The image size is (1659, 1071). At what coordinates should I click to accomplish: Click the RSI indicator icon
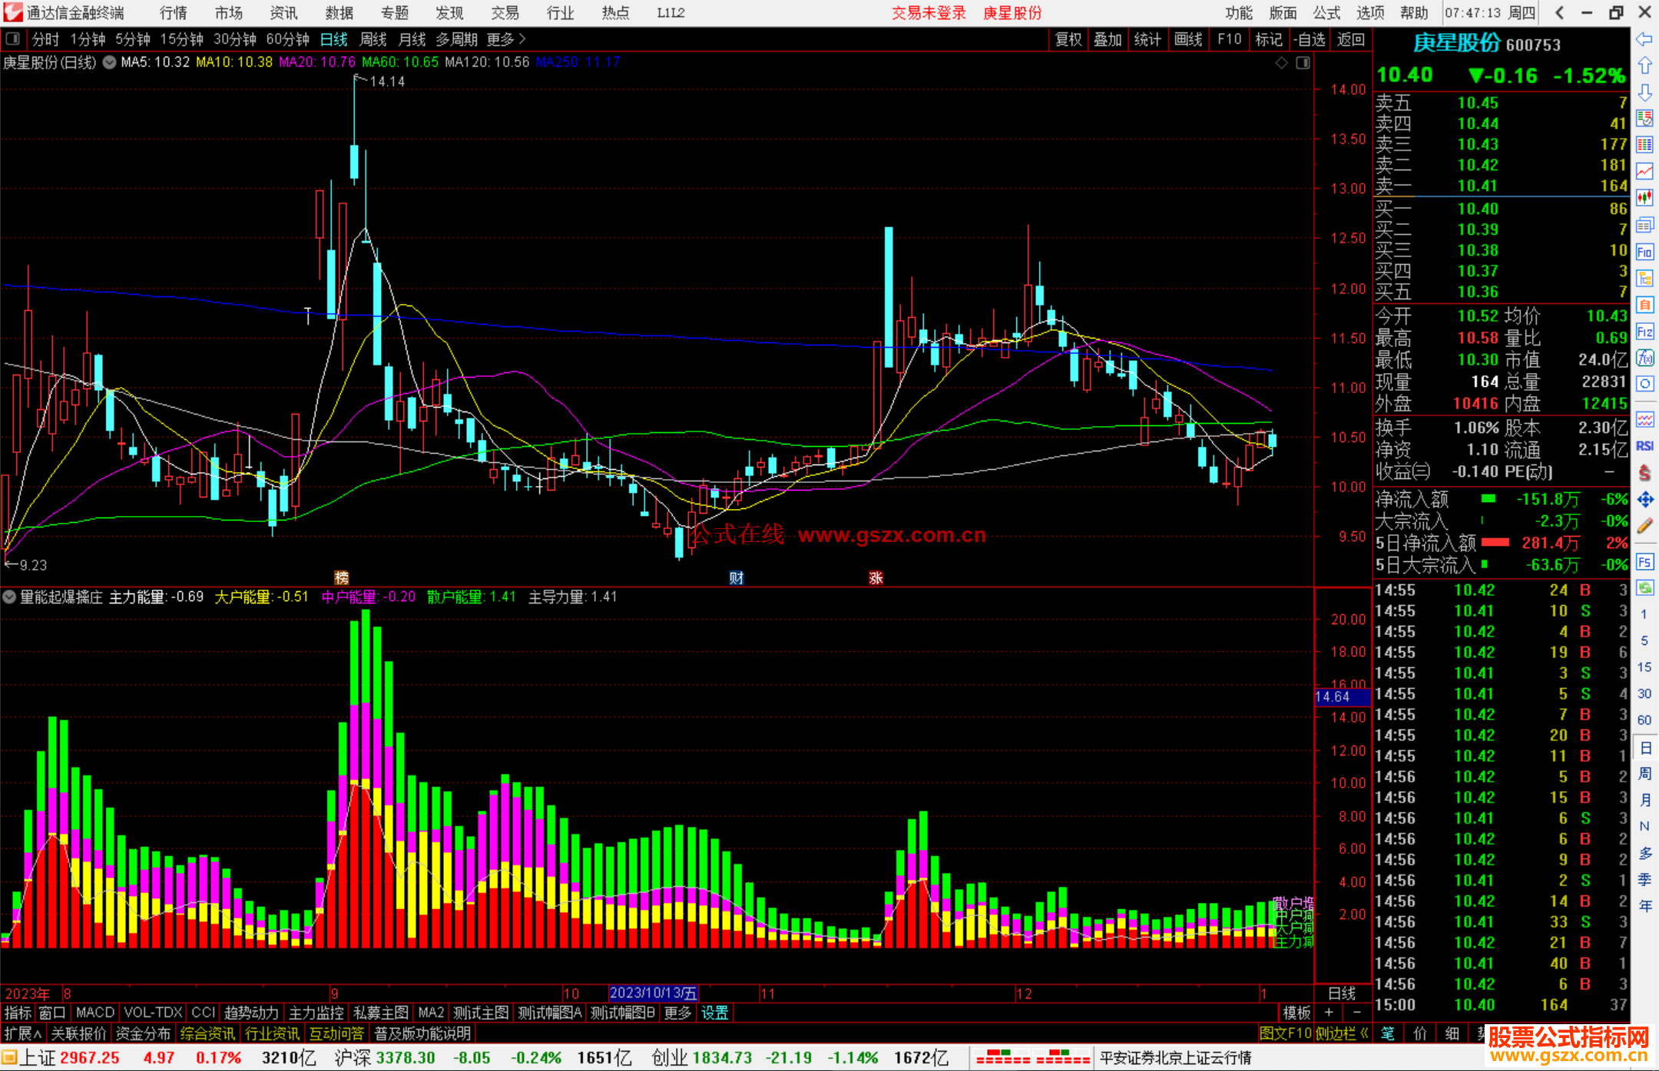[x=1644, y=446]
